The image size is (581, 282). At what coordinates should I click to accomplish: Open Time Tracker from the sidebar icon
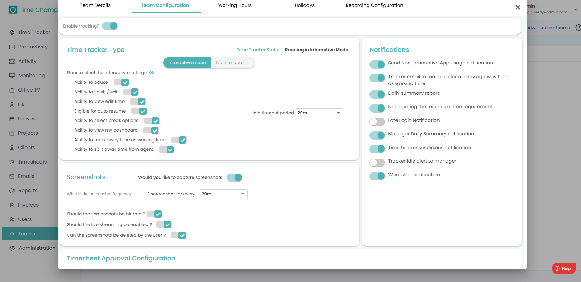12,33
